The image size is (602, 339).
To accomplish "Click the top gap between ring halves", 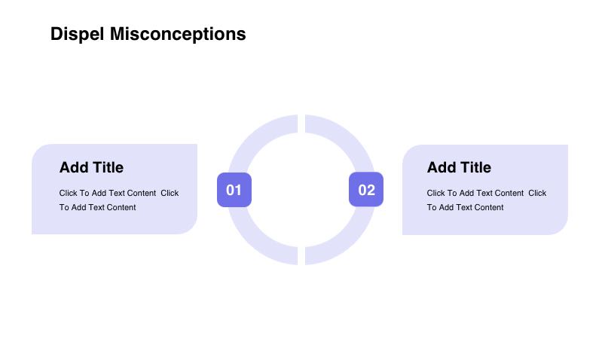I will point(301,124).
